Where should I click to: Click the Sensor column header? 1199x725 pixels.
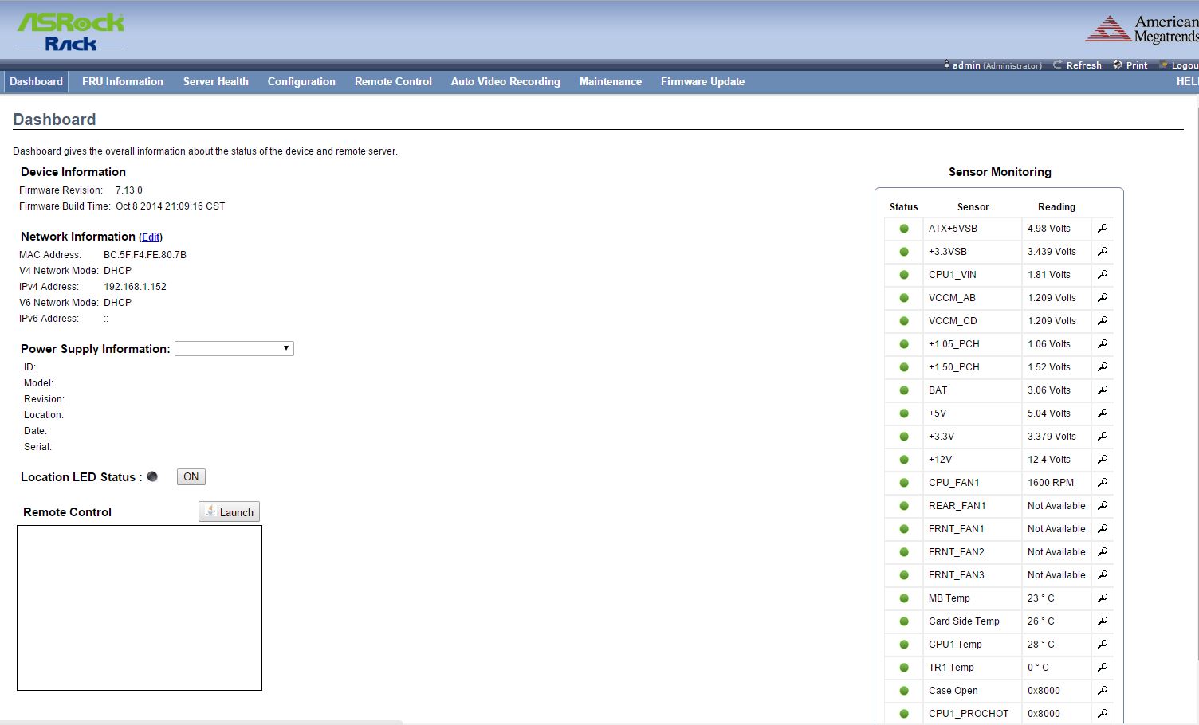[x=973, y=207]
